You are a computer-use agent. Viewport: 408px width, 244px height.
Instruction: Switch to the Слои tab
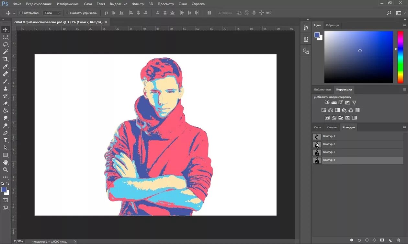pos(318,127)
